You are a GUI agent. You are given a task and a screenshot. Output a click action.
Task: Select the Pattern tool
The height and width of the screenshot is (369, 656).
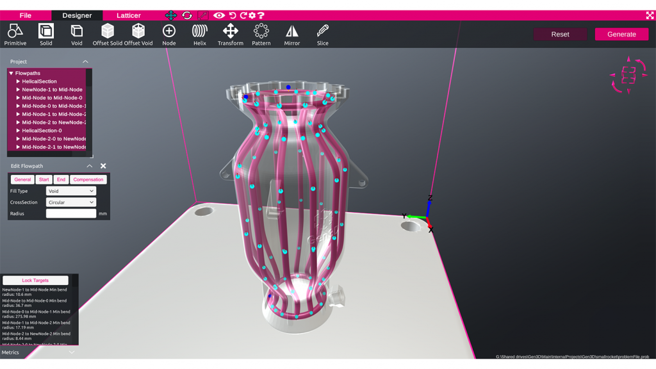coord(261,32)
